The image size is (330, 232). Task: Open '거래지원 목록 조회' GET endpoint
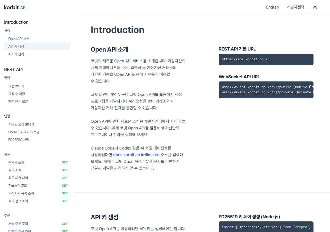[37, 193]
